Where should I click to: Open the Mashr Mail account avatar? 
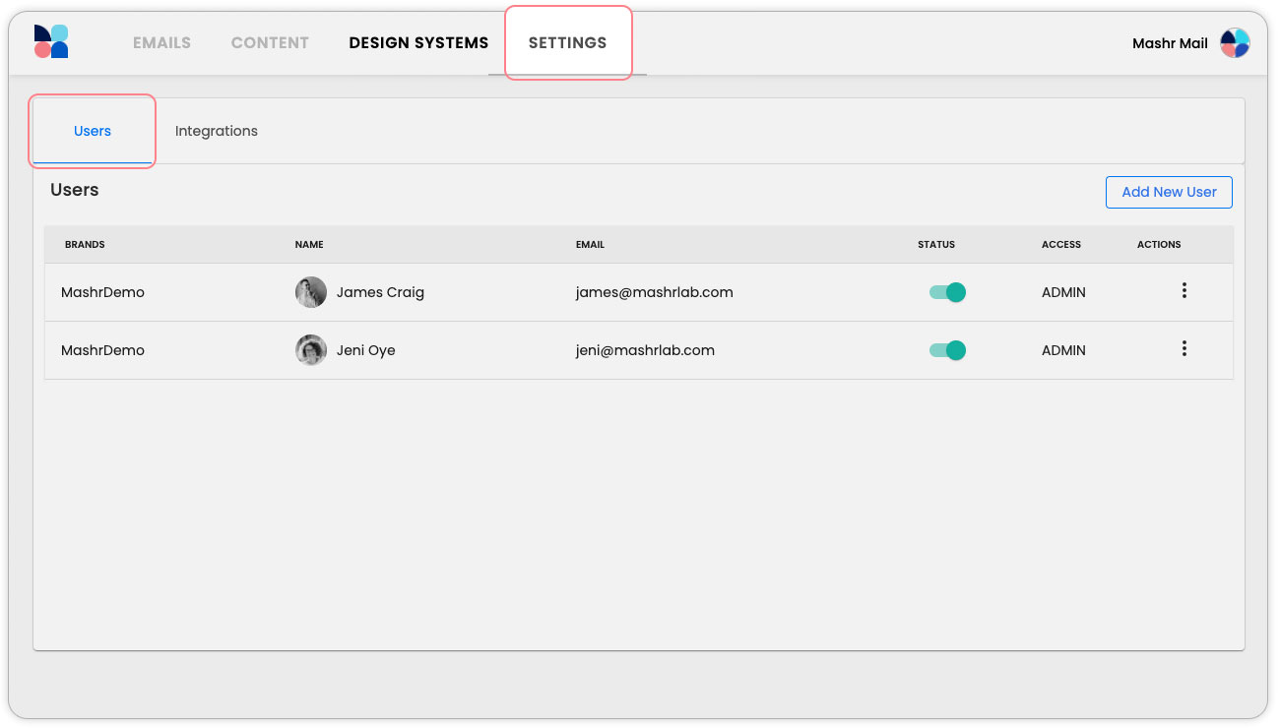point(1234,43)
